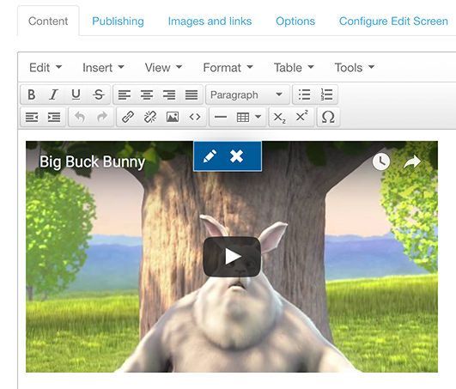The width and height of the screenshot is (456, 389).
Task: Open the Table menu
Action: pyautogui.click(x=294, y=68)
